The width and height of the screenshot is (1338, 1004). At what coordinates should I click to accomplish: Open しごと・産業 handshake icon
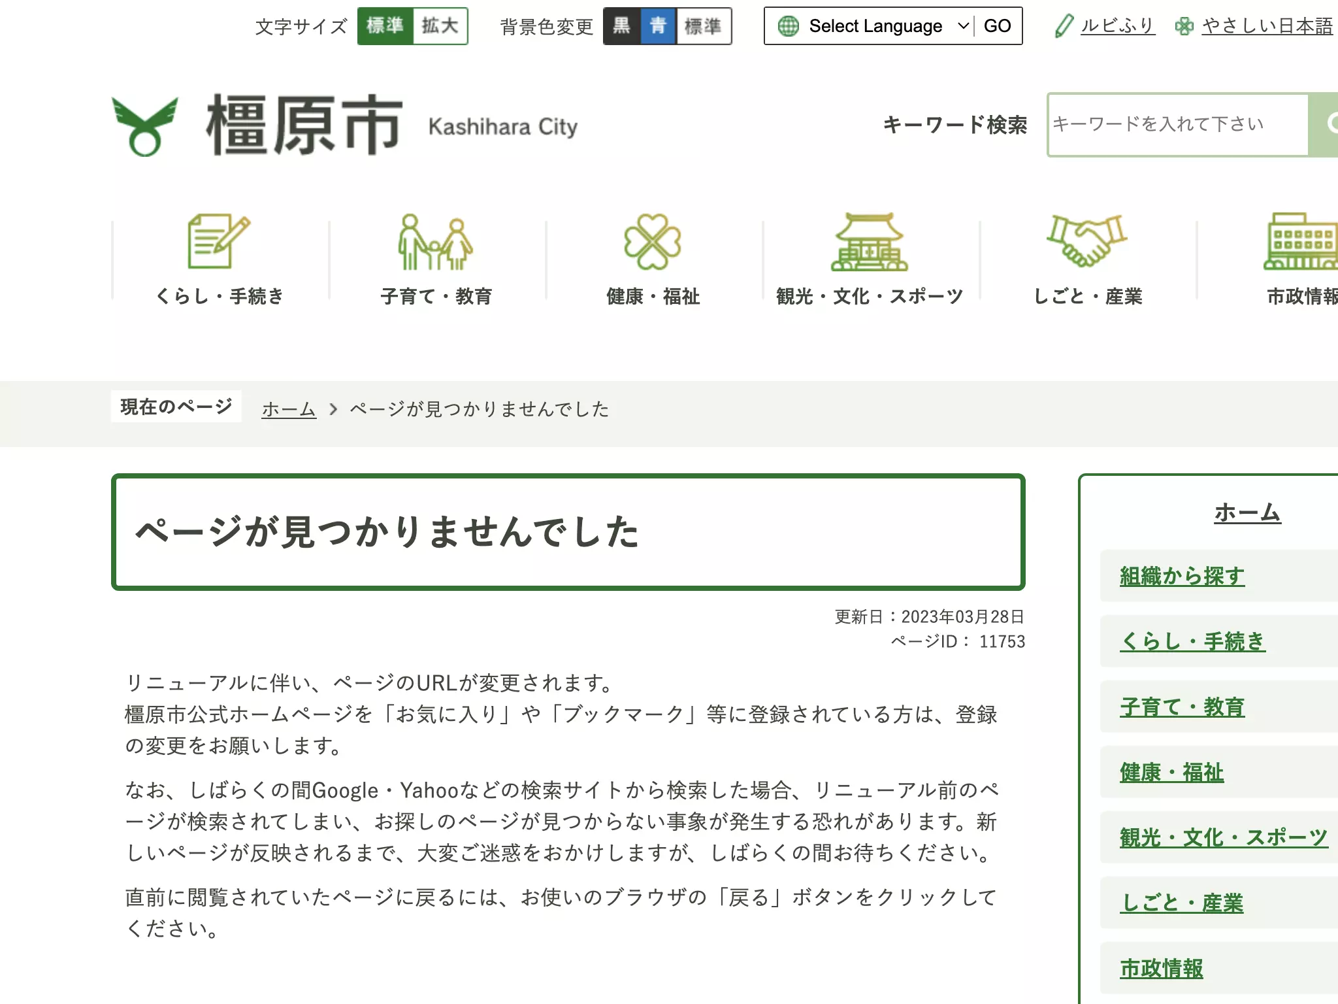[x=1087, y=241]
